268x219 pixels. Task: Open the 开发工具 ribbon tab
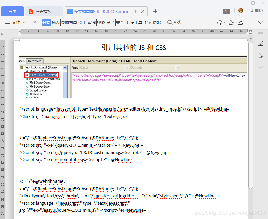tap(134, 22)
